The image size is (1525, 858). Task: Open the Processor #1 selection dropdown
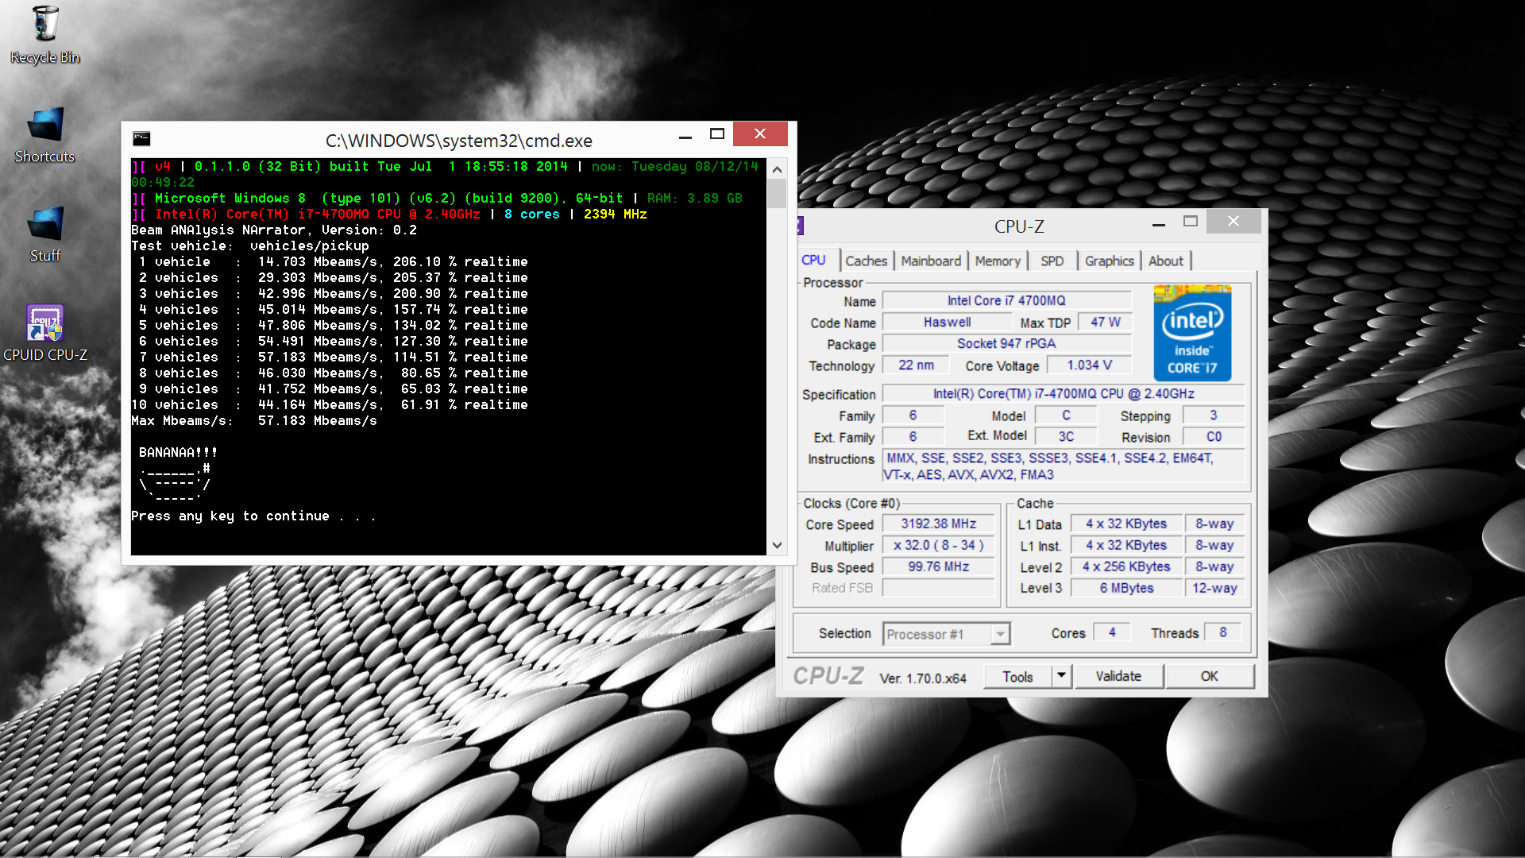pos(945,634)
